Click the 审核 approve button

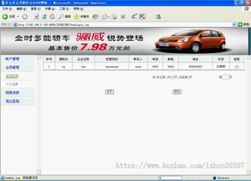110,92
